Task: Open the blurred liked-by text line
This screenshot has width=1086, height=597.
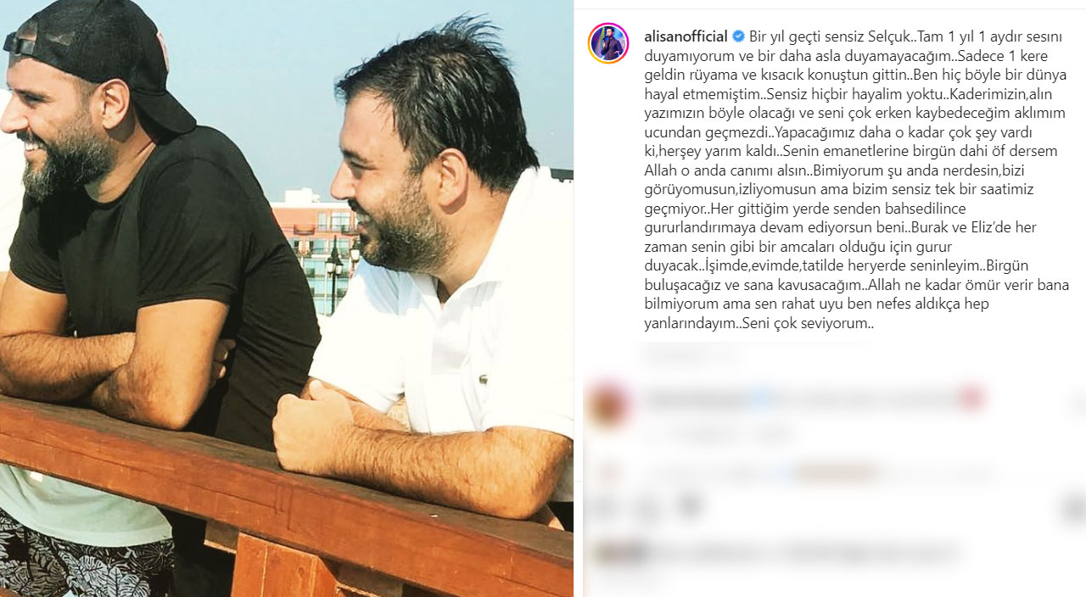Action: click(806, 554)
